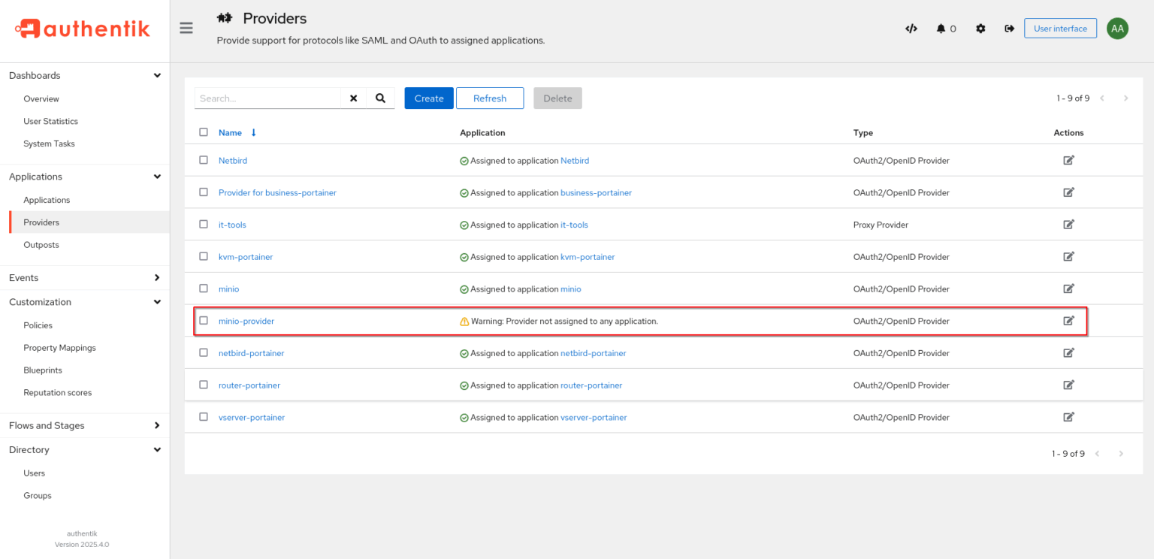Click the Create button

coord(428,98)
